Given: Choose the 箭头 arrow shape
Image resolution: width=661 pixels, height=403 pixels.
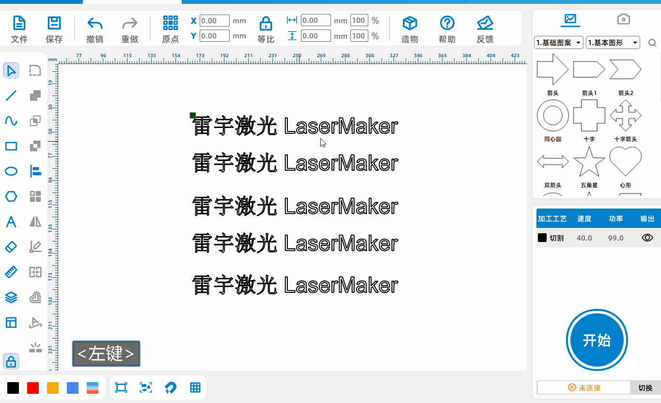Looking at the screenshot, I should coord(553,69).
